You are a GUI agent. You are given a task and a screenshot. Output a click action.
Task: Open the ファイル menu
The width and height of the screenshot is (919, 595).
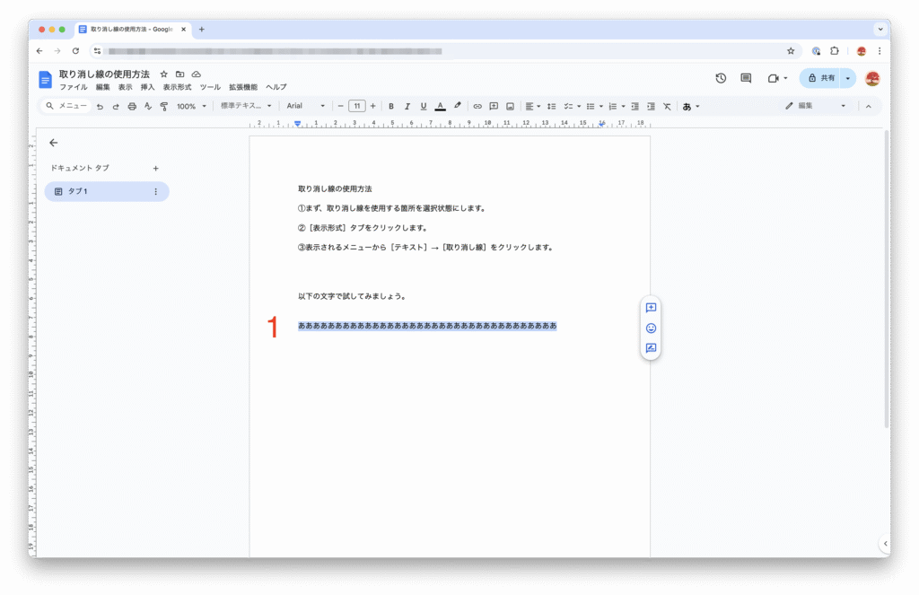pyautogui.click(x=74, y=87)
